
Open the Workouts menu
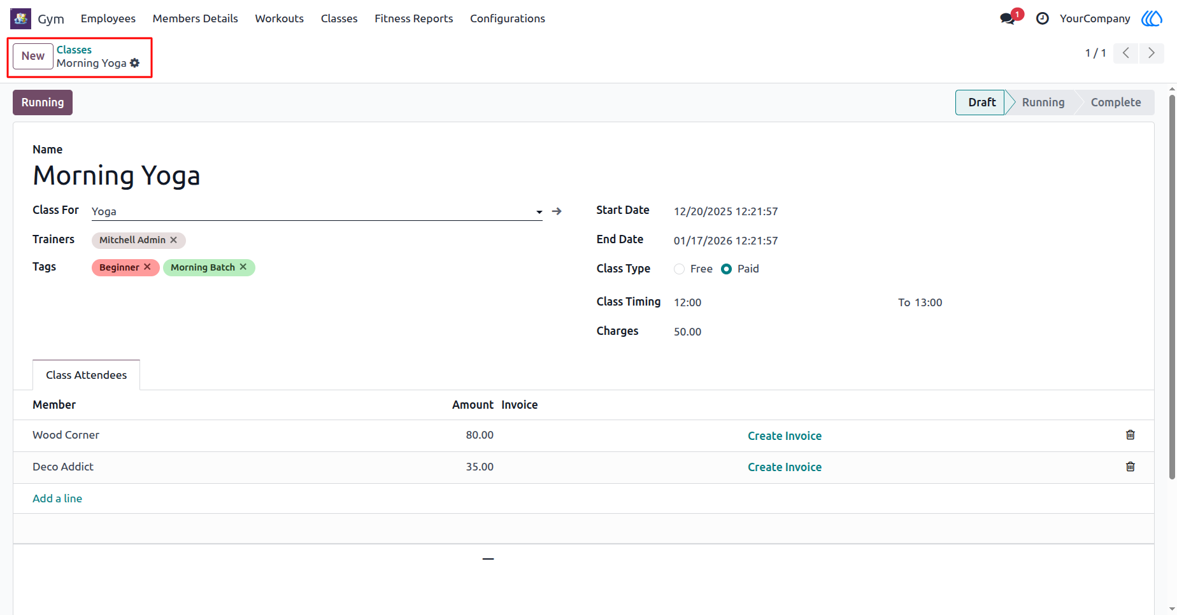pos(280,18)
